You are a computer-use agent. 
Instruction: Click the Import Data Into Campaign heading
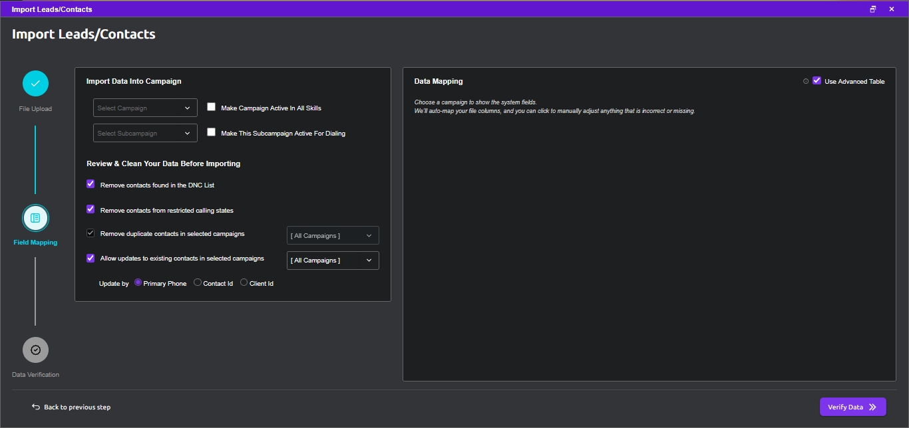click(x=134, y=81)
